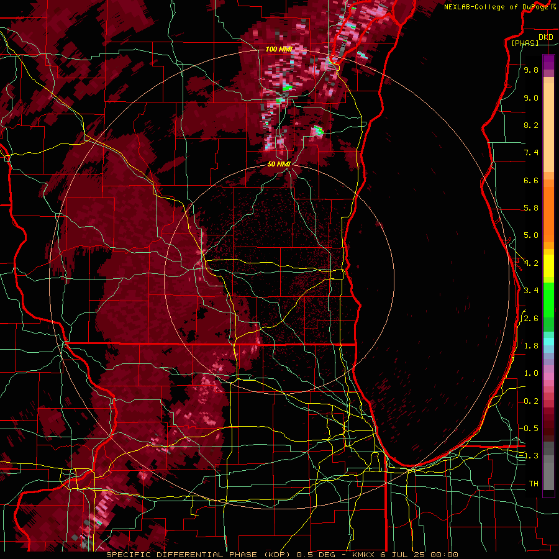Click the -1.3 value on color scale
The height and width of the screenshot is (559, 559).
pos(529,456)
